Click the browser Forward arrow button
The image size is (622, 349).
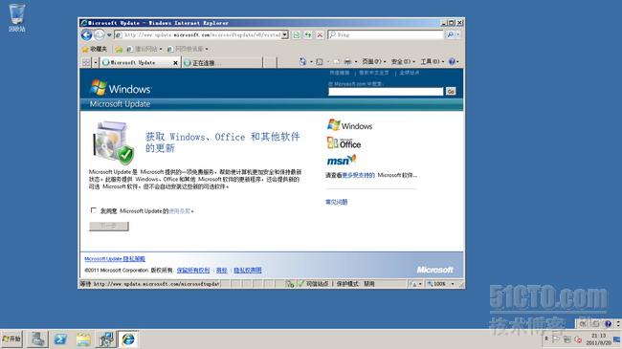pyautogui.click(x=100, y=34)
